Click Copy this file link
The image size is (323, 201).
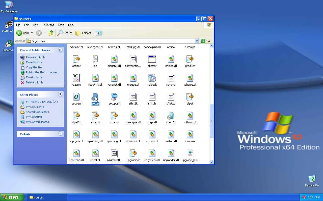click(34, 67)
